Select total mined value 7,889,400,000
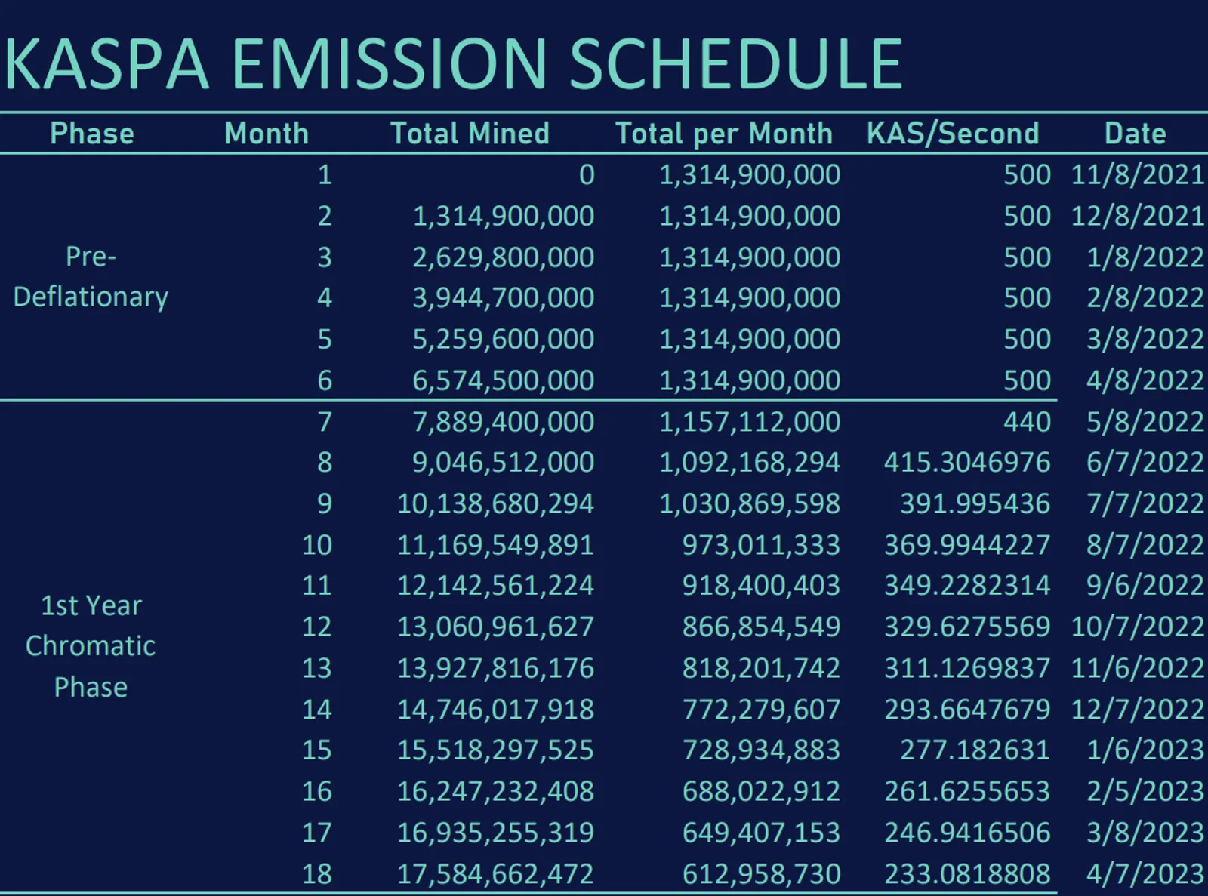The height and width of the screenshot is (896, 1208). pyautogui.click(x=503, y=421)
